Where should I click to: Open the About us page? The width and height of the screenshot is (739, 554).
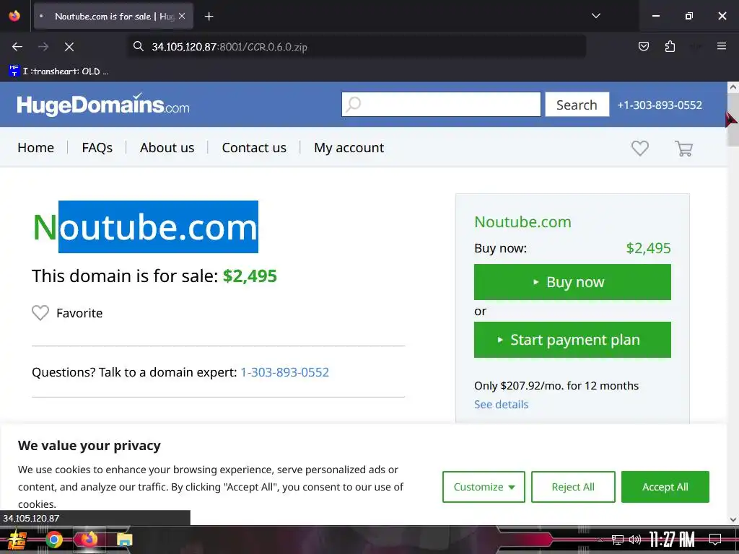point(167,147)
